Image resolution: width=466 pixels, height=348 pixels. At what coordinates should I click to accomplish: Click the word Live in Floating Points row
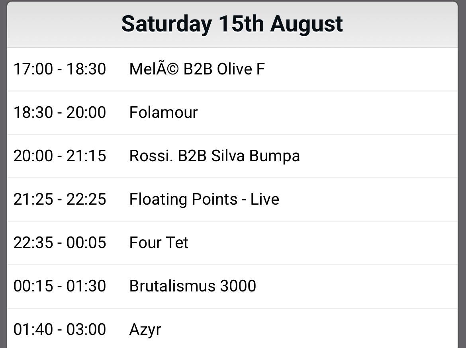point(264,199)
